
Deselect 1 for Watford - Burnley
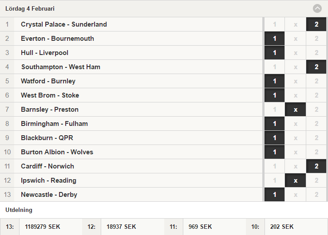pyautogui.click(x=274, y=81)
